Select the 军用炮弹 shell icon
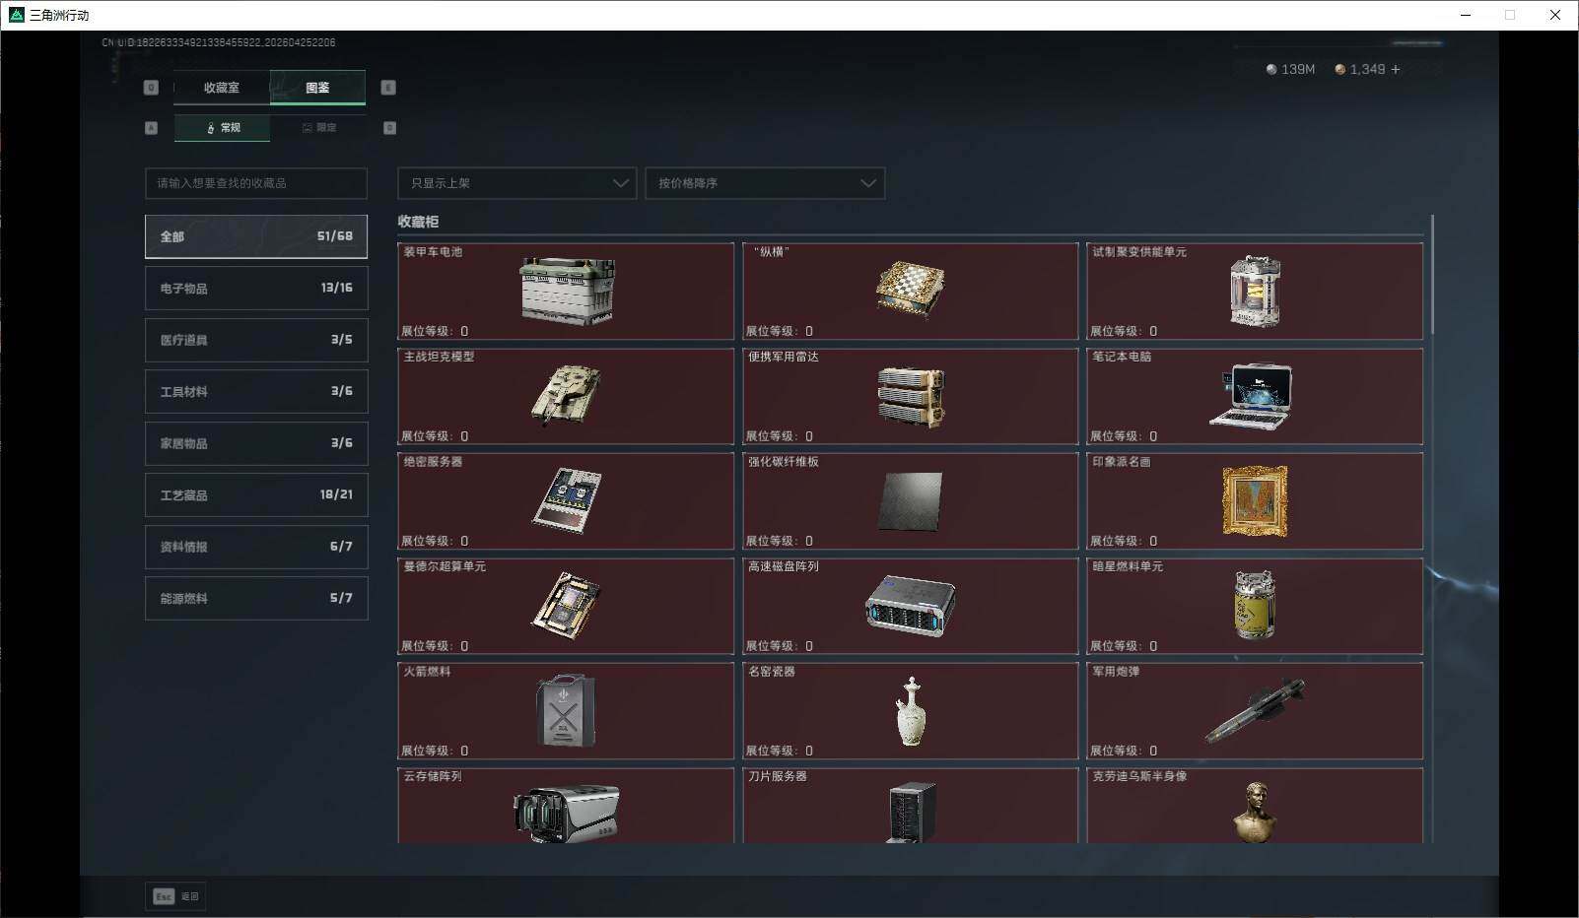 pyautogui.click(x=1255, y=711)
